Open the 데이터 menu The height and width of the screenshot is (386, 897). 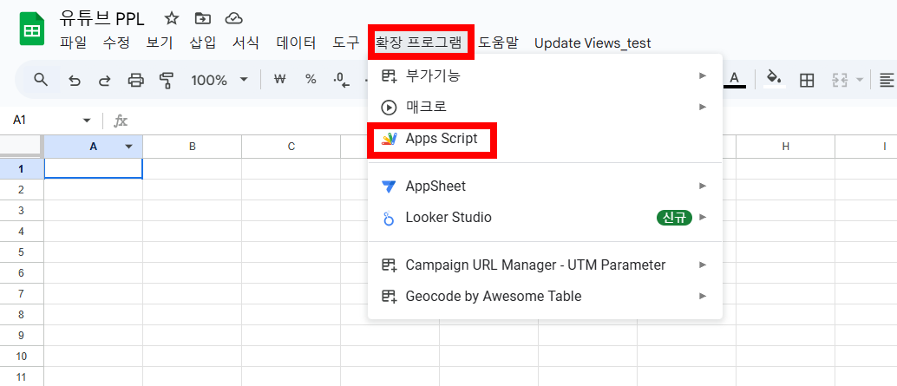297,43
